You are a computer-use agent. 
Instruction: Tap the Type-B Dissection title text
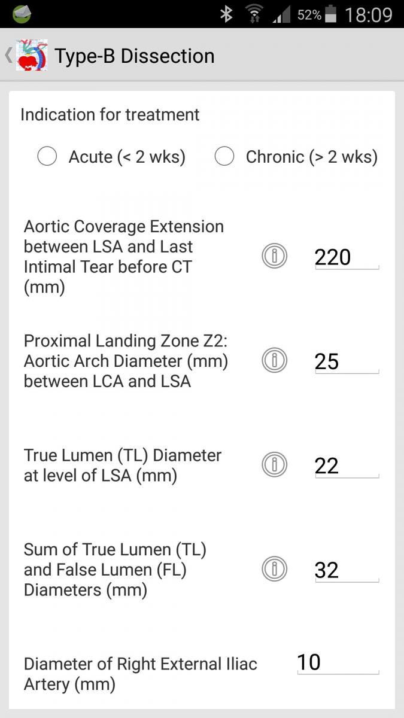tap(135, 56)
